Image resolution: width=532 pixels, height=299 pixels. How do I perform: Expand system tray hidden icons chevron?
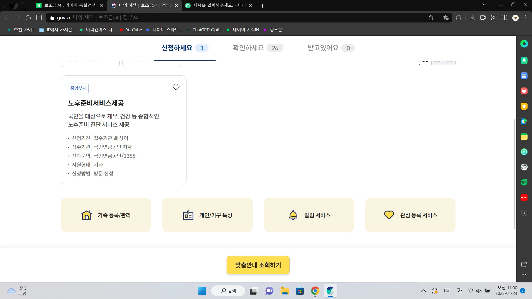[423, 291]
